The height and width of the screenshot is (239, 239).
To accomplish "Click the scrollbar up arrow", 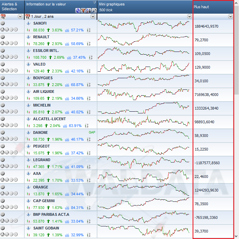I will 237,3.
